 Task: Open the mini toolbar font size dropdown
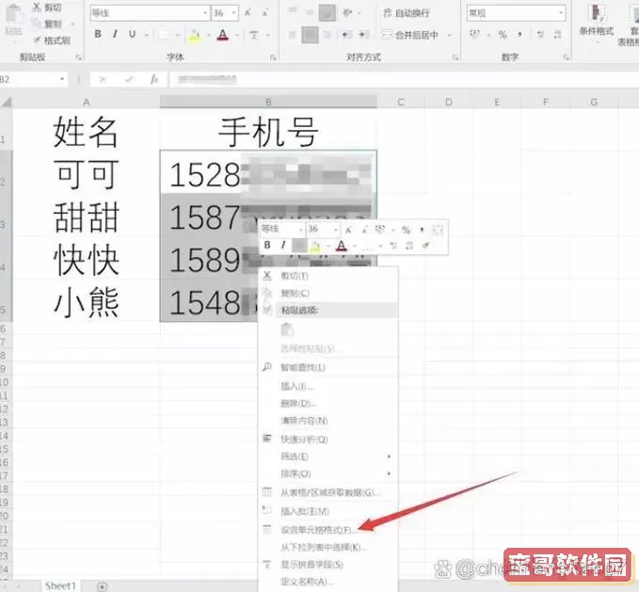click(x=336, y=230)
